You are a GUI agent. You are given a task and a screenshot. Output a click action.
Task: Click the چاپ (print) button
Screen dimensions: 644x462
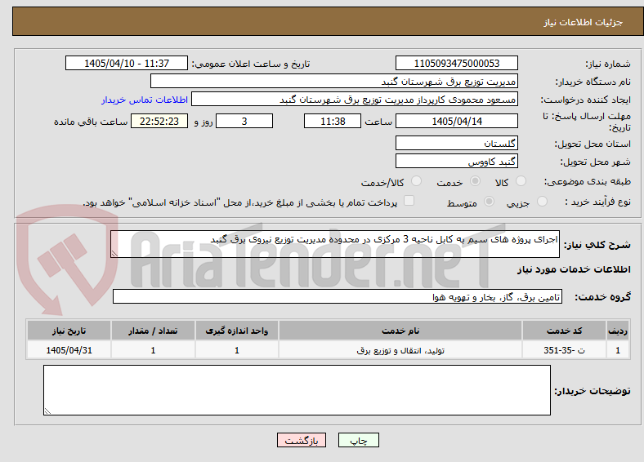click(358, 440)
